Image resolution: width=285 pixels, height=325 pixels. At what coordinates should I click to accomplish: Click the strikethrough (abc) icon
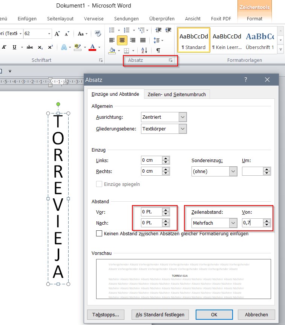point(30,47)
